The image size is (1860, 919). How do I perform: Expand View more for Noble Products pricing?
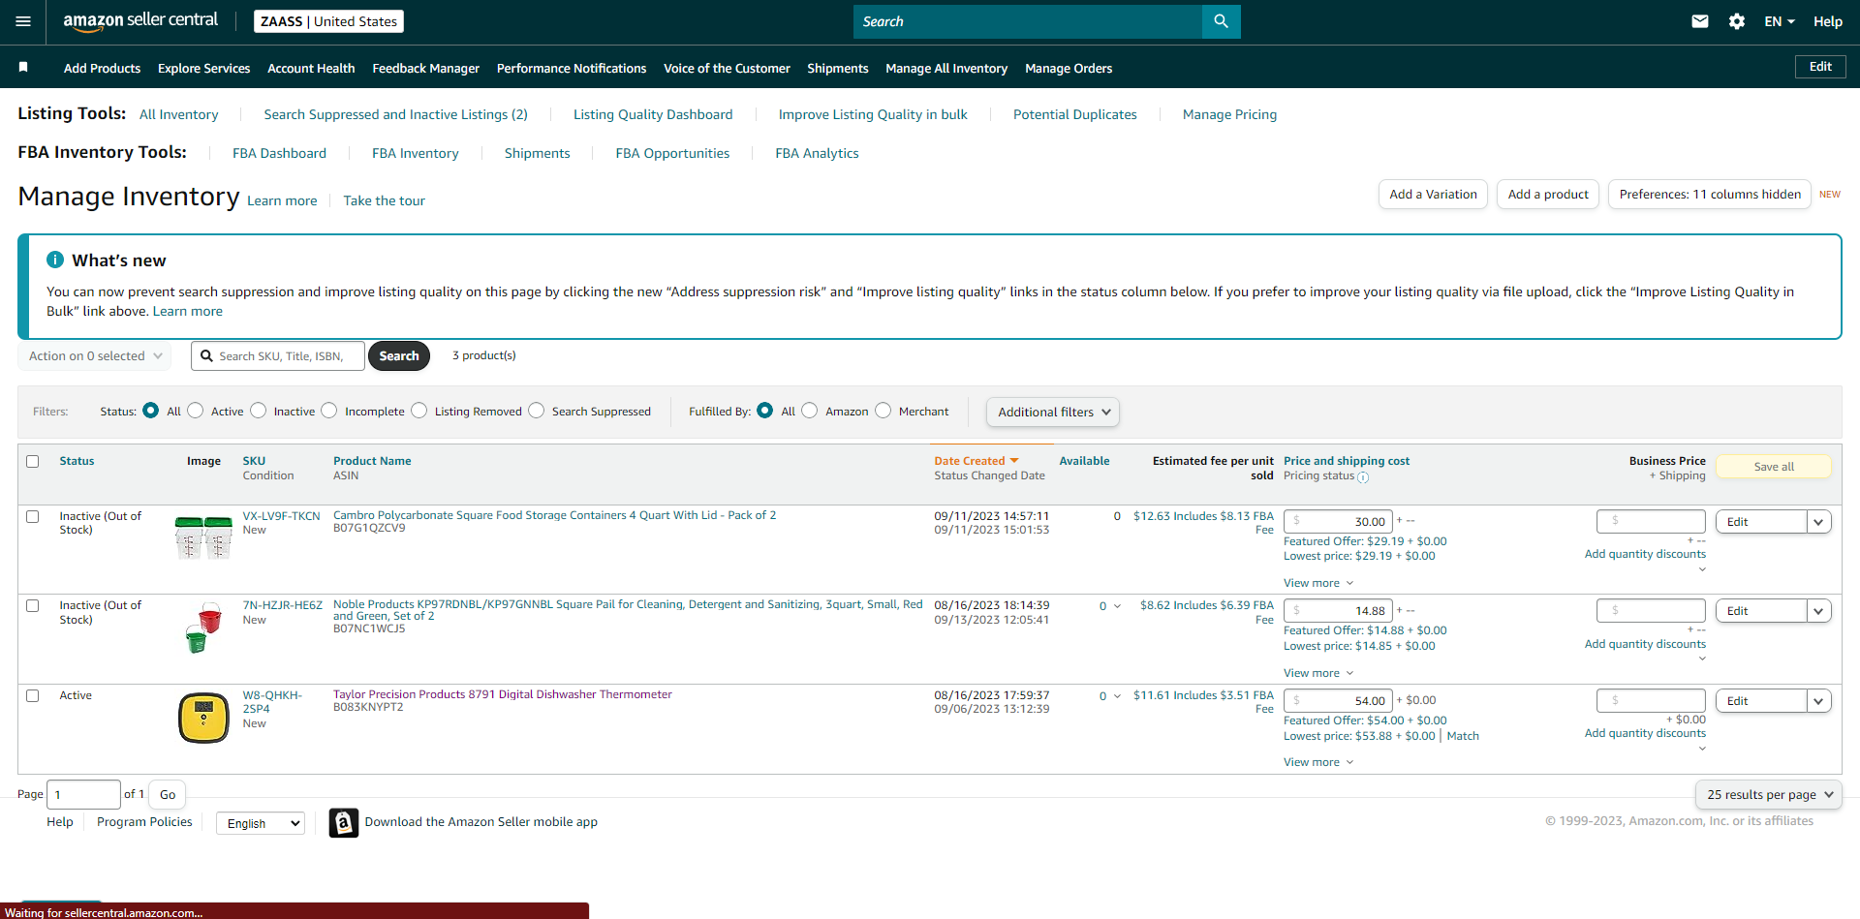pyautogui.click(x=1318, y=673)
